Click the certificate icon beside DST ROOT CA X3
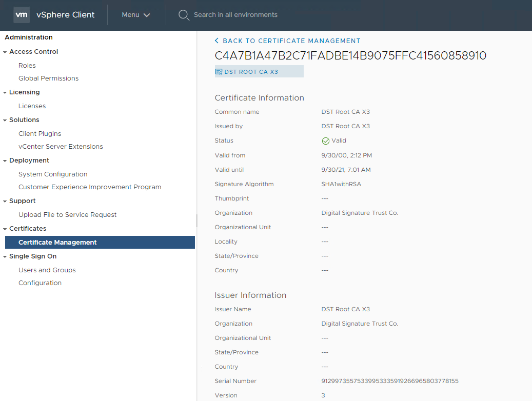Screen dimensions: 532x401 pos(219,72)
